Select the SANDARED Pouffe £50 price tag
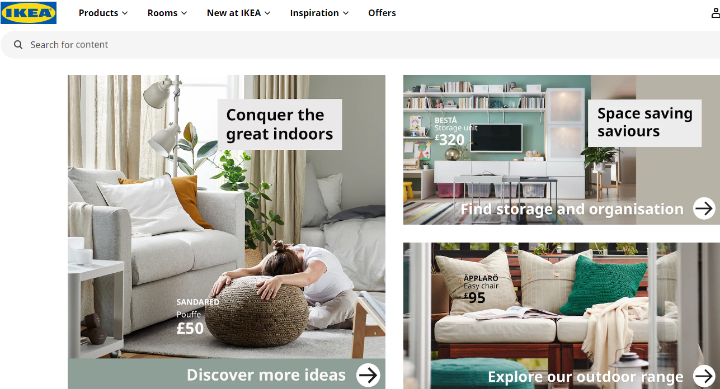The image size is (720, 389). [198, 317]
